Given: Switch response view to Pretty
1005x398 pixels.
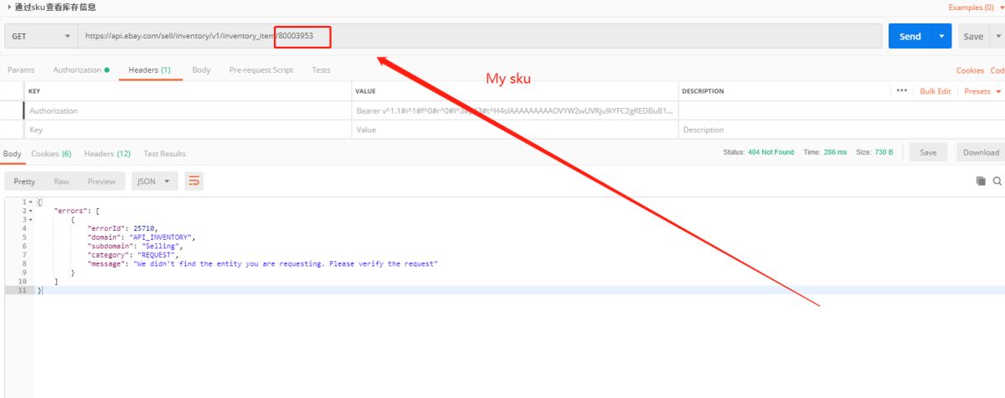Looking at the screenshot, I should pos(24,181).
